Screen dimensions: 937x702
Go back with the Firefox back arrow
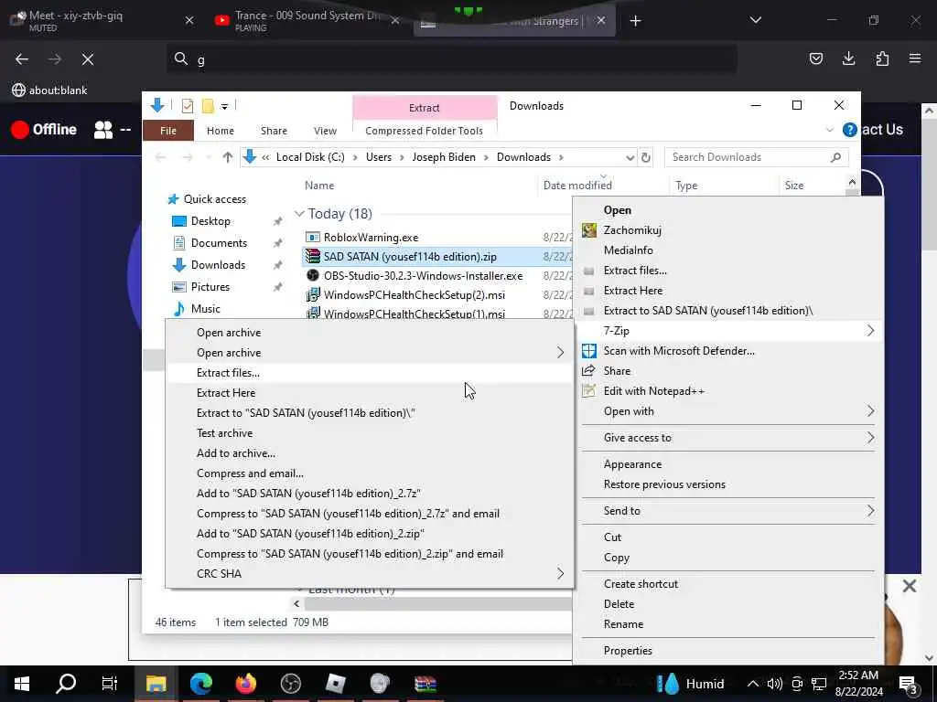22,59
